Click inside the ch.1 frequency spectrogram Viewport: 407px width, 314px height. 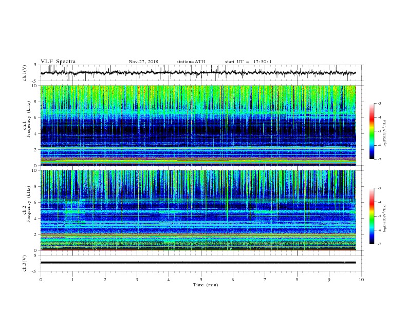tap(198, 125)
